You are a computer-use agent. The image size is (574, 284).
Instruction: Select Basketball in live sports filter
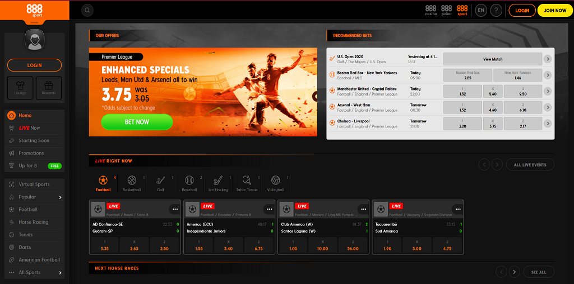coord(132,183)
